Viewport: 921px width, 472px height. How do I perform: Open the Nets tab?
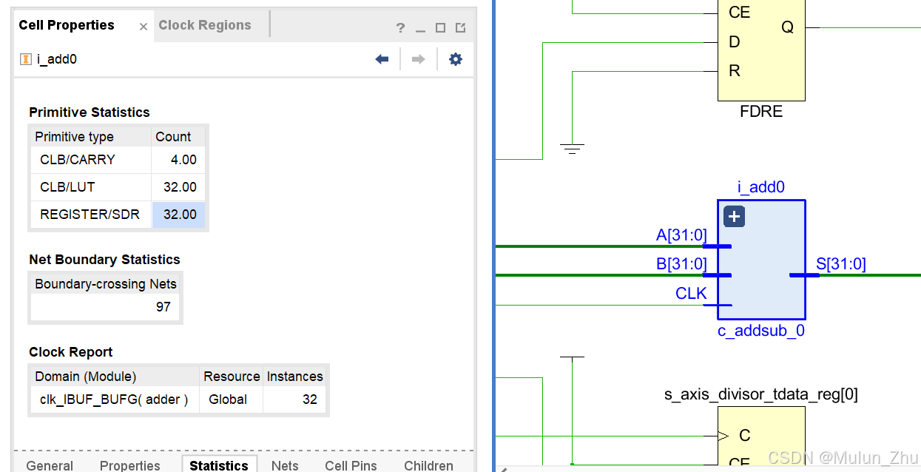[285, 465]
